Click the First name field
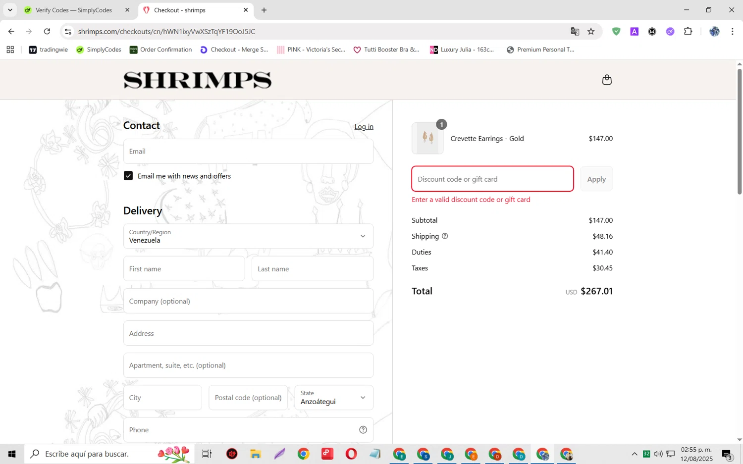The width and height of the screenshot is (743, 464). 184,268
